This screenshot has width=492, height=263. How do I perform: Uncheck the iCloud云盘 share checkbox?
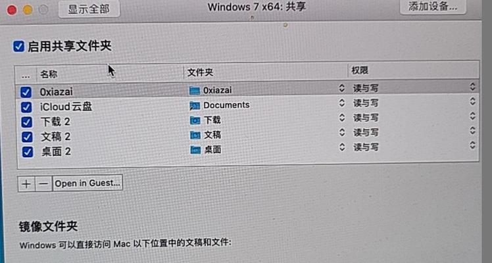click(26, 107)
